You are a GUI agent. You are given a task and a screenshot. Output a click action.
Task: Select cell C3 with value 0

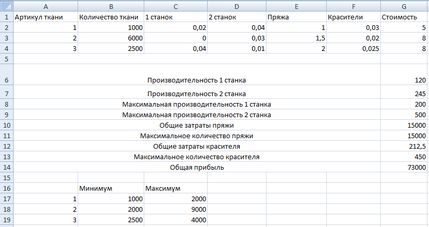(x=176, y=38)
